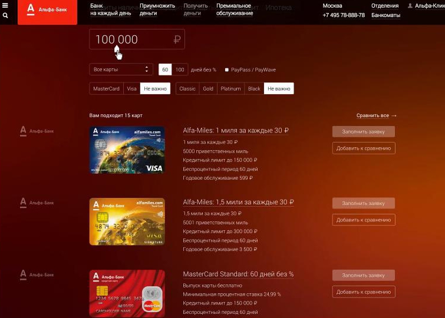Click the text Годовое обслуживание 599
445x318 pixels.
pos(217,178)
